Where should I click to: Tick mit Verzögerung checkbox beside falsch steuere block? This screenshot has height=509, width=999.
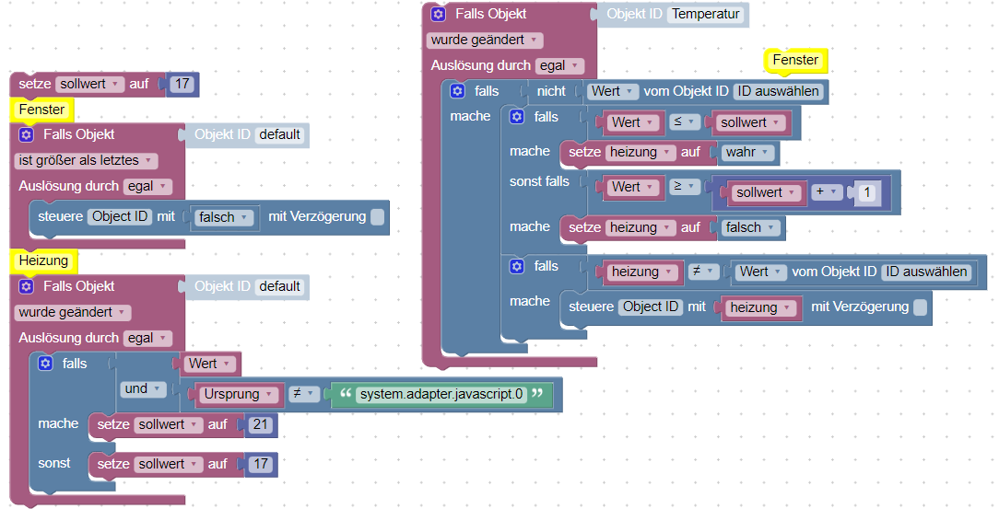[x=377, y=217]
